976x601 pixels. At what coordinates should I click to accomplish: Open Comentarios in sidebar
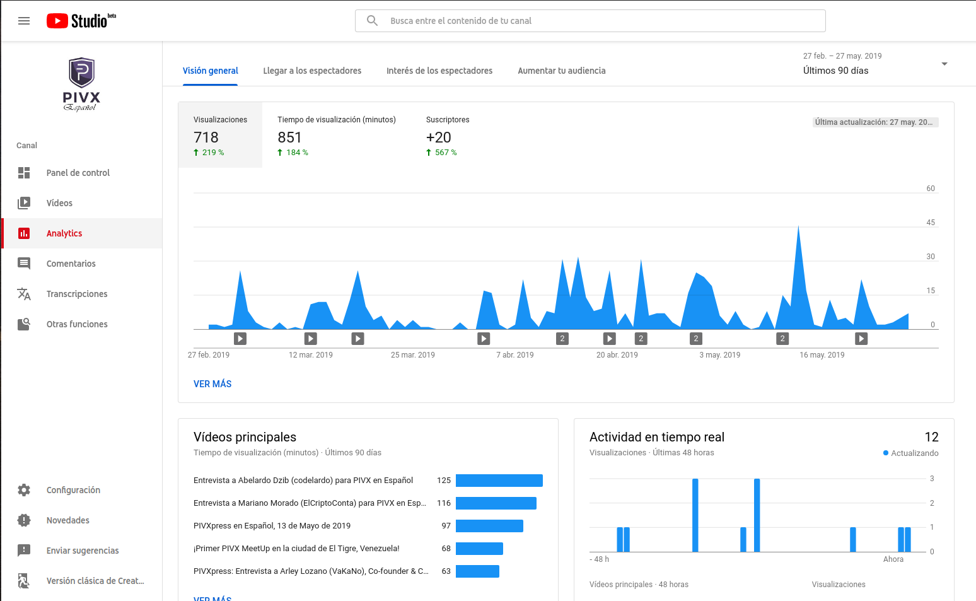[71, 264]
